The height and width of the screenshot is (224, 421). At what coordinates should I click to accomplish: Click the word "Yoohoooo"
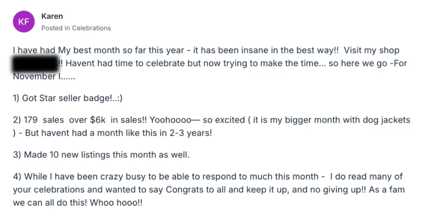point(170,120)
